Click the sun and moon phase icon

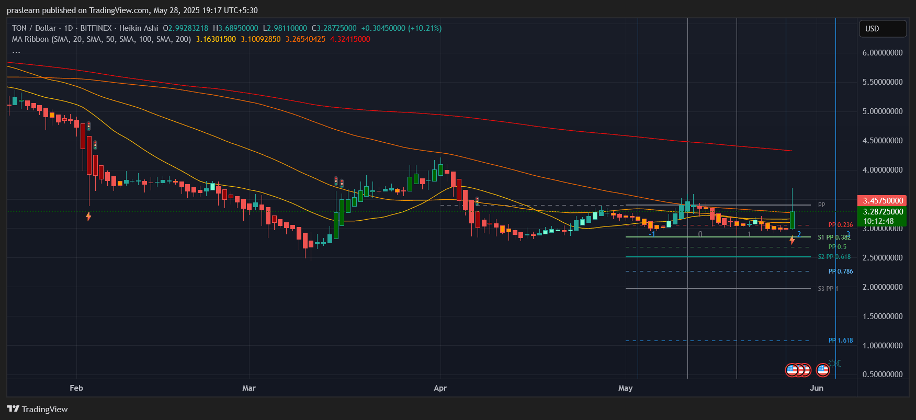(x=835, y=363)
